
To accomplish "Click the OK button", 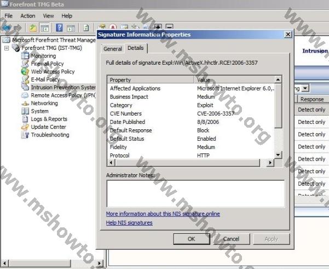I will pos(192,239).
